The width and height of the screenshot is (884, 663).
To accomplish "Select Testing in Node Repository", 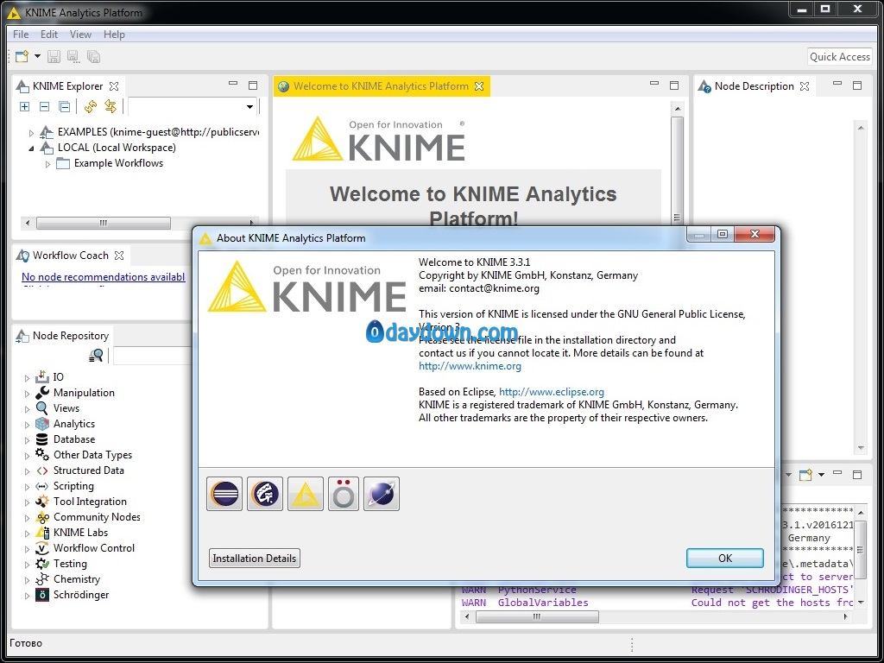I will [70, 564].
